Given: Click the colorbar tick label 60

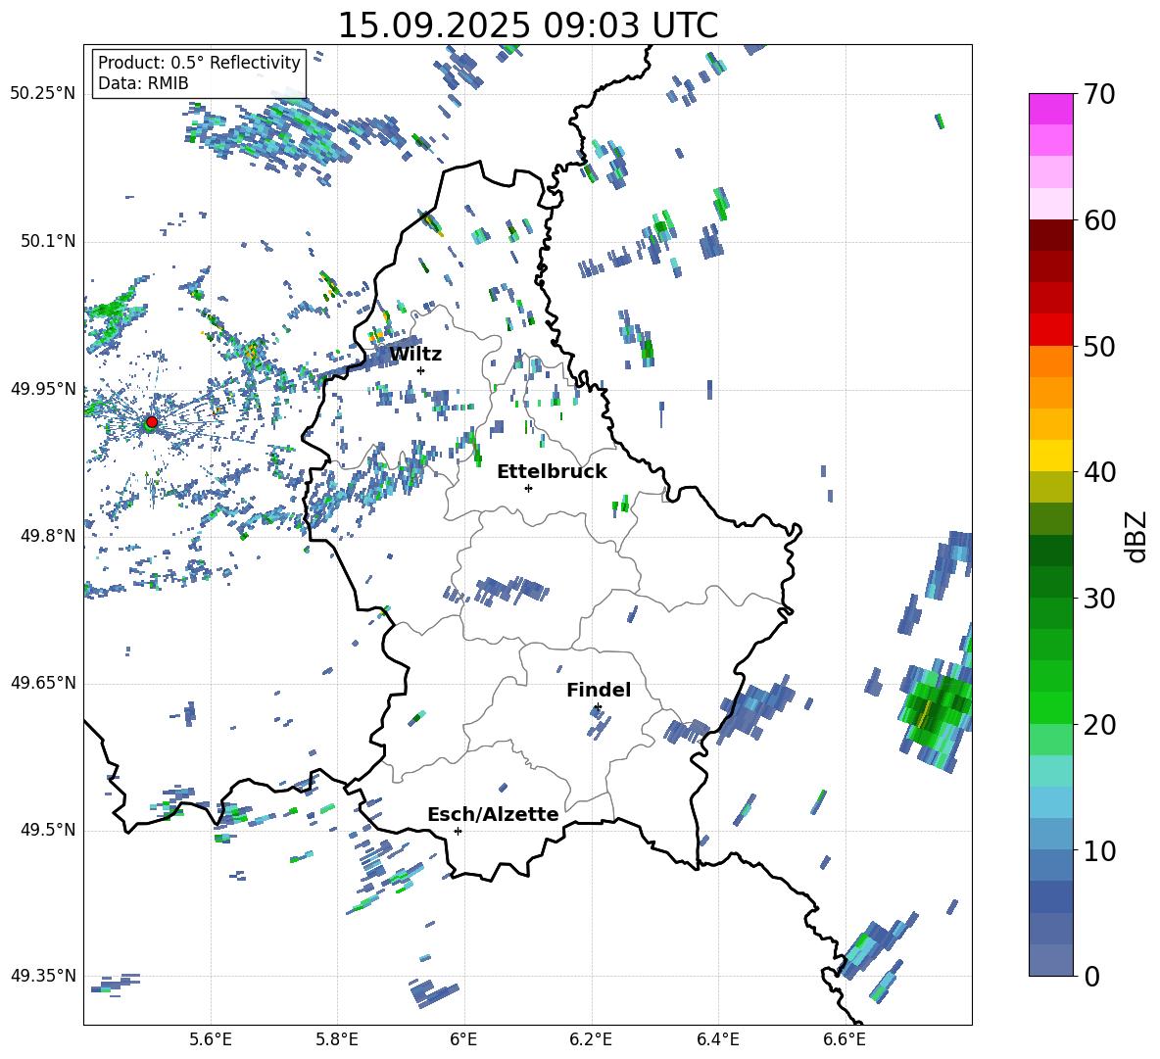Looking at the screenshot, I should point(1099,220).
